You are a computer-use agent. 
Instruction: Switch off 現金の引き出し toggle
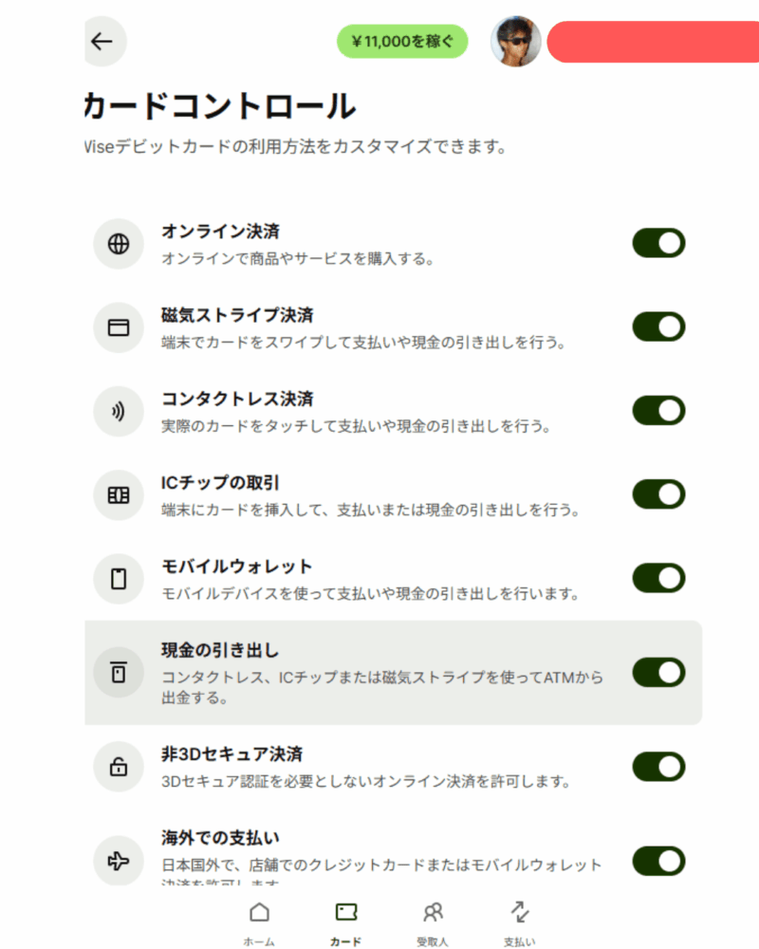click(658, 672)
